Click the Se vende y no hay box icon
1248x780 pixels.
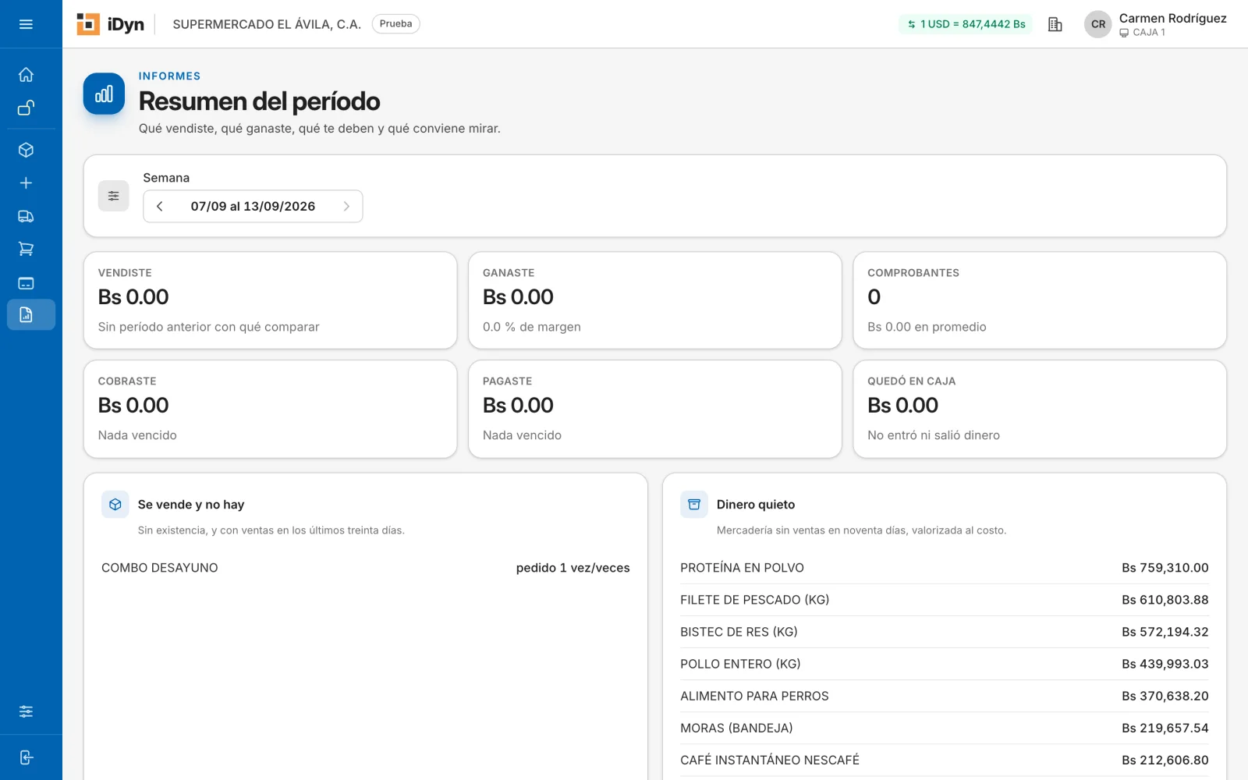(115, 505)
